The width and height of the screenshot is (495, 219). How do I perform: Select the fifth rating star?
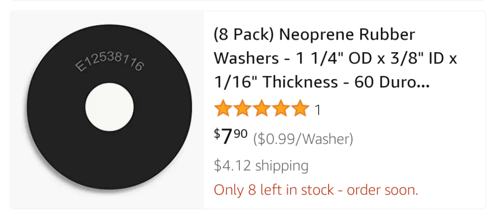[300, 109]
